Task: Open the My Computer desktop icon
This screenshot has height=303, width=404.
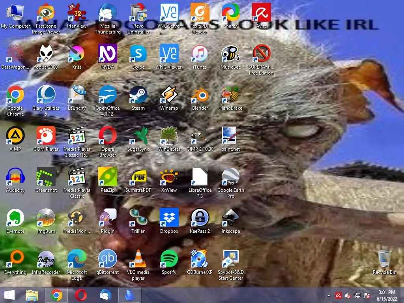Action: point(15,16)
